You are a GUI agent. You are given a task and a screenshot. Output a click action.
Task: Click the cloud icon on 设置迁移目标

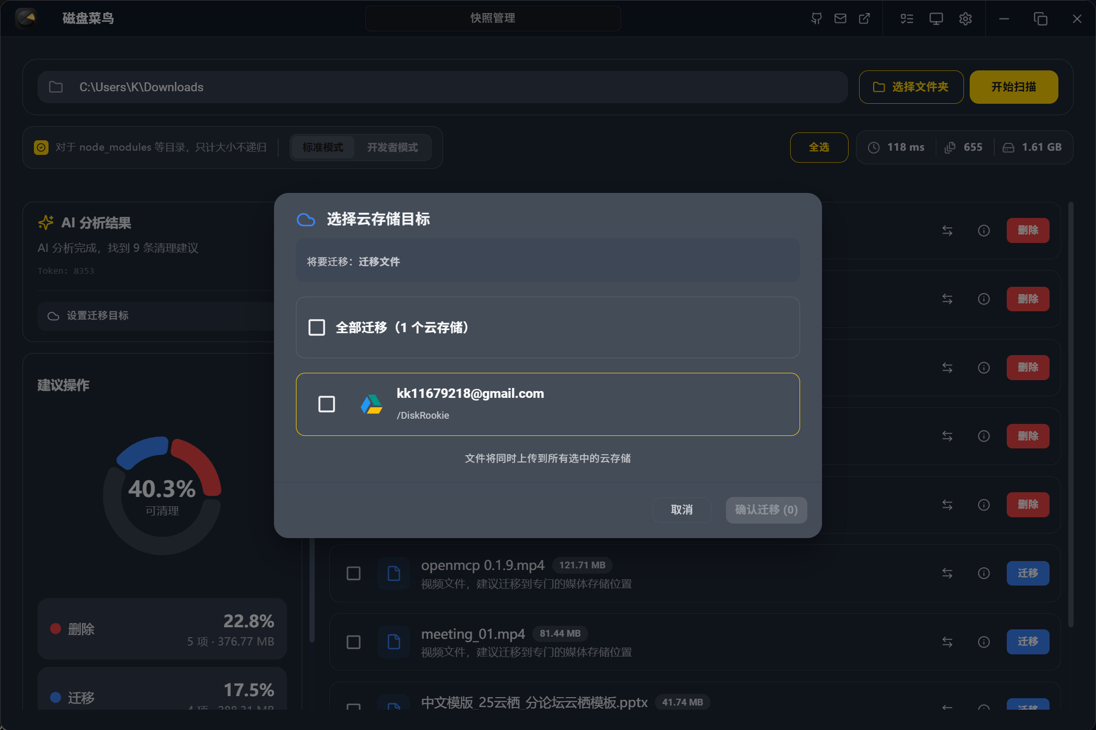click(x=53, y=315)
